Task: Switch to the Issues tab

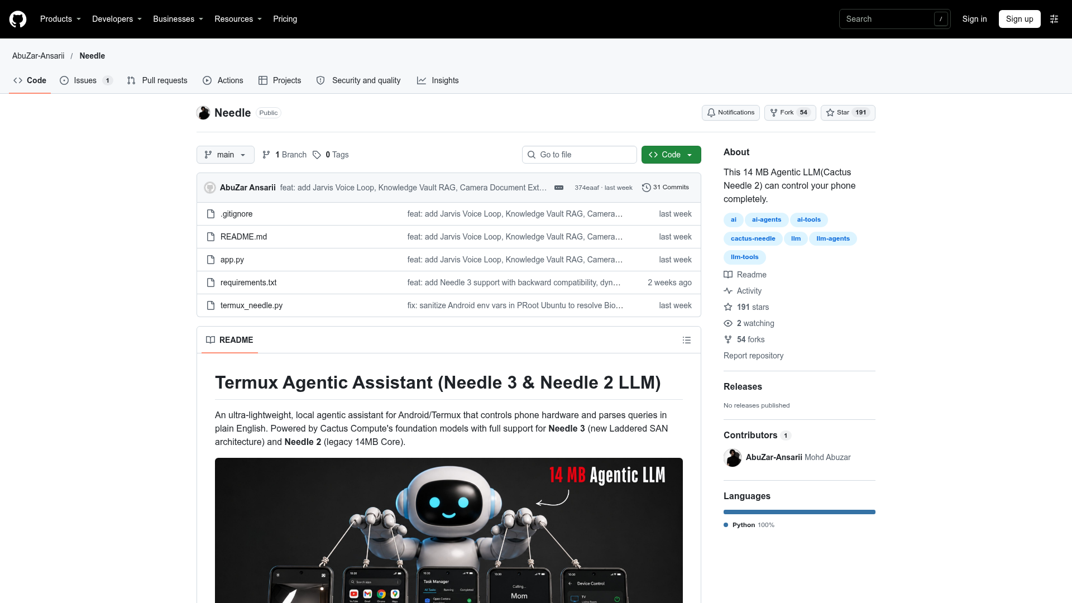Action: click(x=86, y=80)
